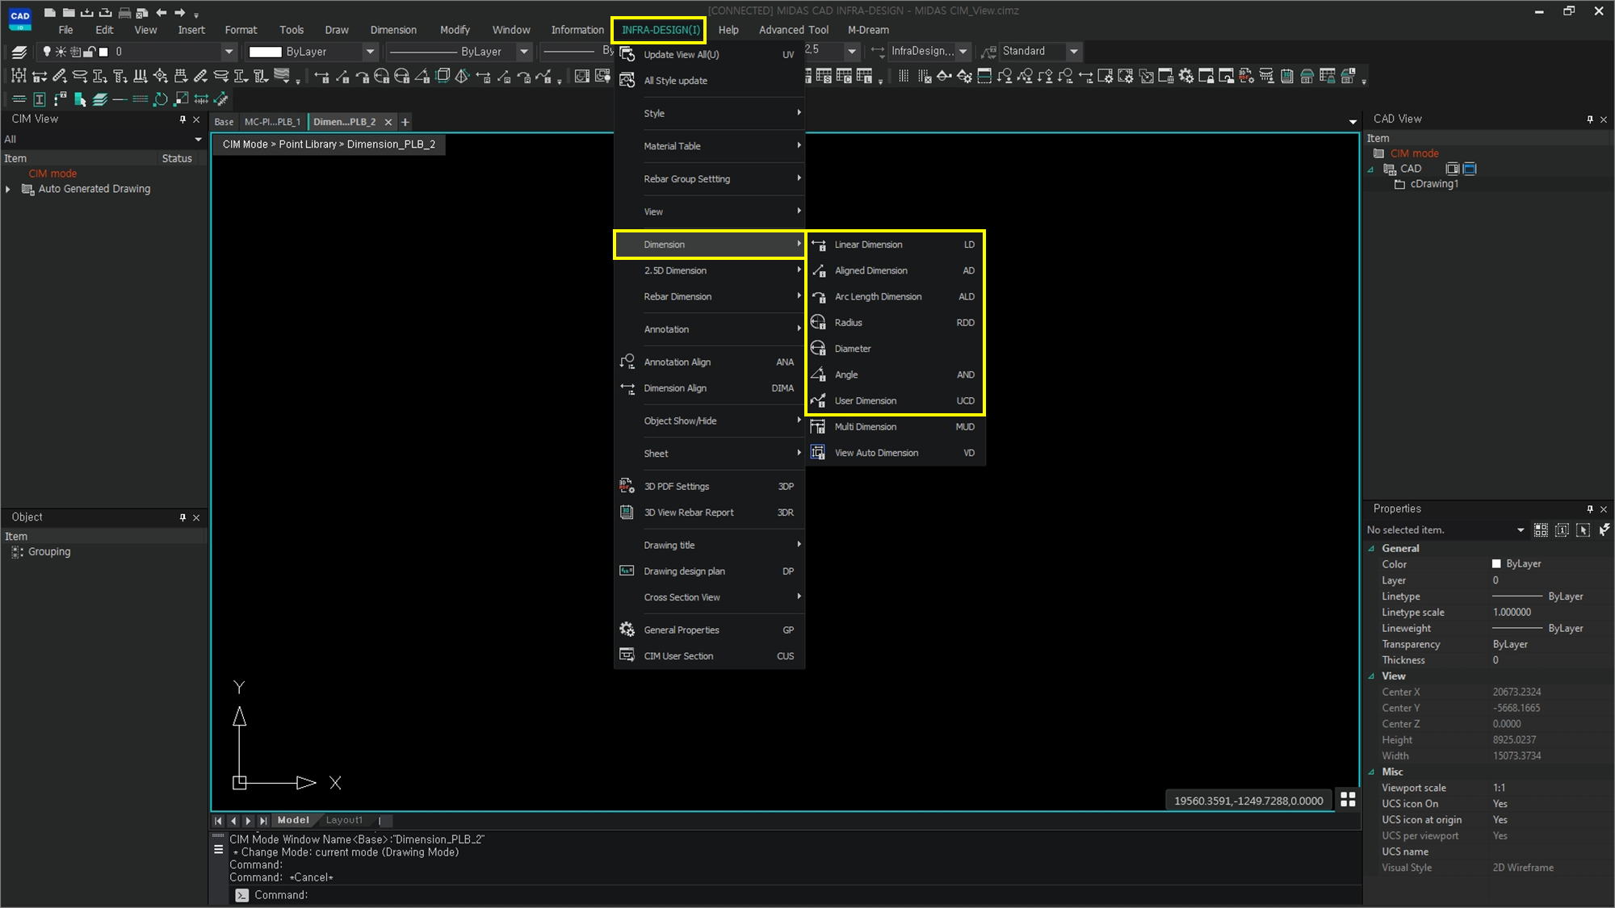This screenshot has height=908, width=1615.
Task: Click the 3D PDF settings toolbar icon
Action: [1246, 77]
